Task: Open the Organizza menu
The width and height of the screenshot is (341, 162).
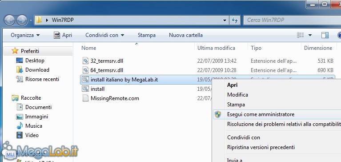Action: tap(25, 35)
